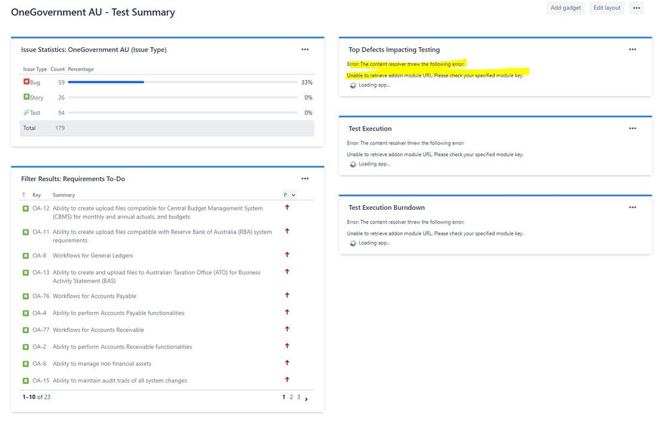Open Test issue type link
Viewport: 672px width, 423px height.
pos(35,113)
